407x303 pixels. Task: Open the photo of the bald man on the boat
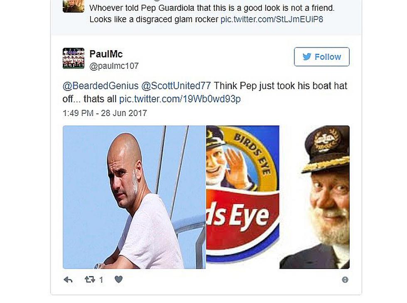point(134,197)
